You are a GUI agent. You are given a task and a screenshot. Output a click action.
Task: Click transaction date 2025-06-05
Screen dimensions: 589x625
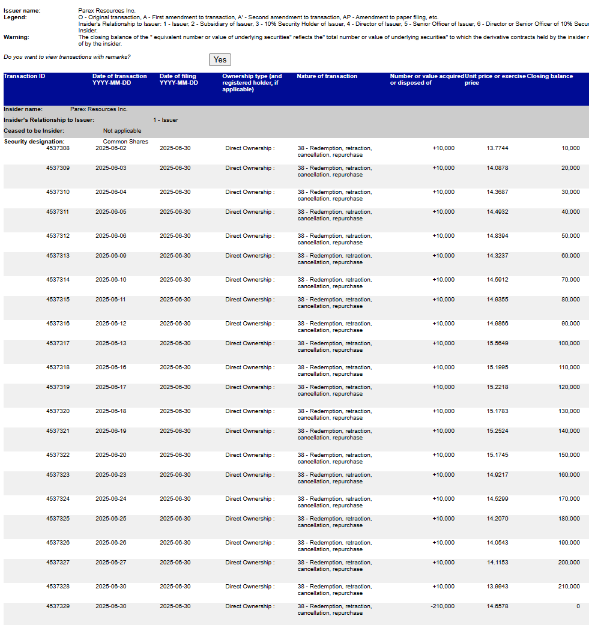[x=111, y=212]
